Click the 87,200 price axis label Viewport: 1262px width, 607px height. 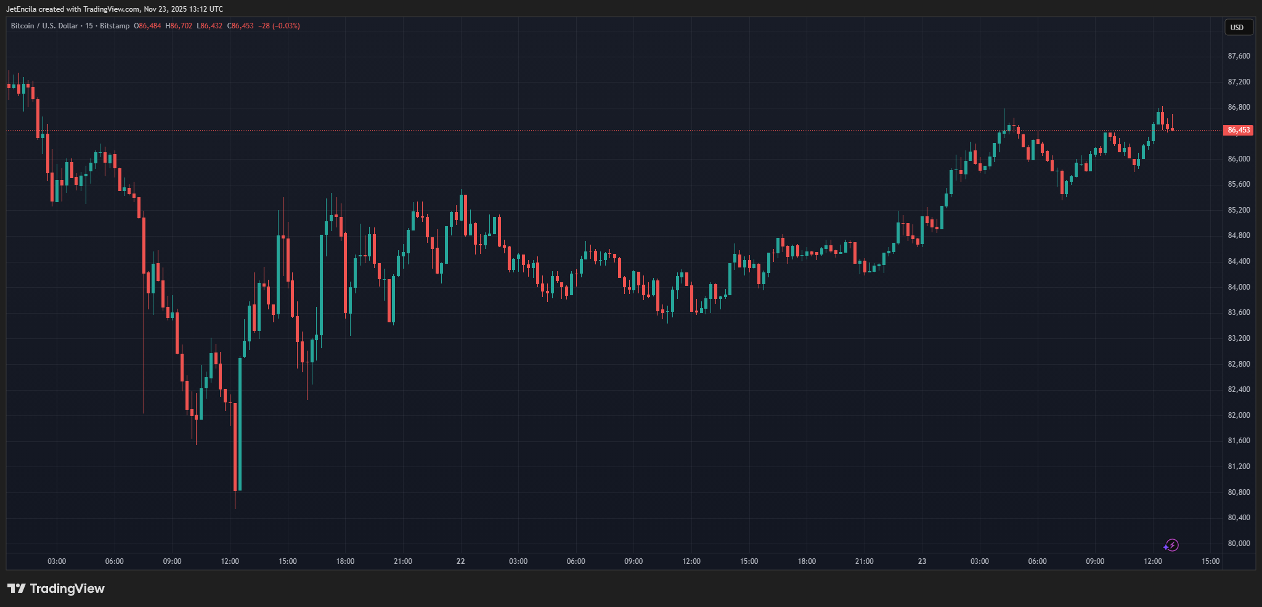[1239, 82]
